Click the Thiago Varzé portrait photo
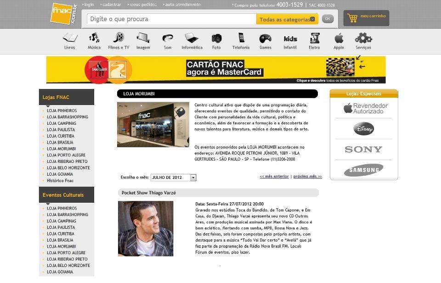 146,228
